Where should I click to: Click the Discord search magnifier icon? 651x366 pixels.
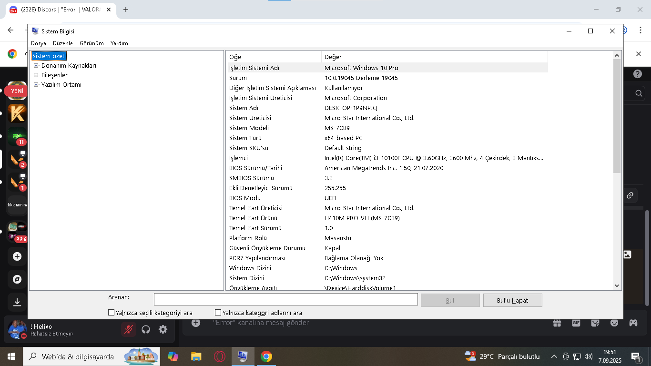pyautogui.click(x=639, y=93)
